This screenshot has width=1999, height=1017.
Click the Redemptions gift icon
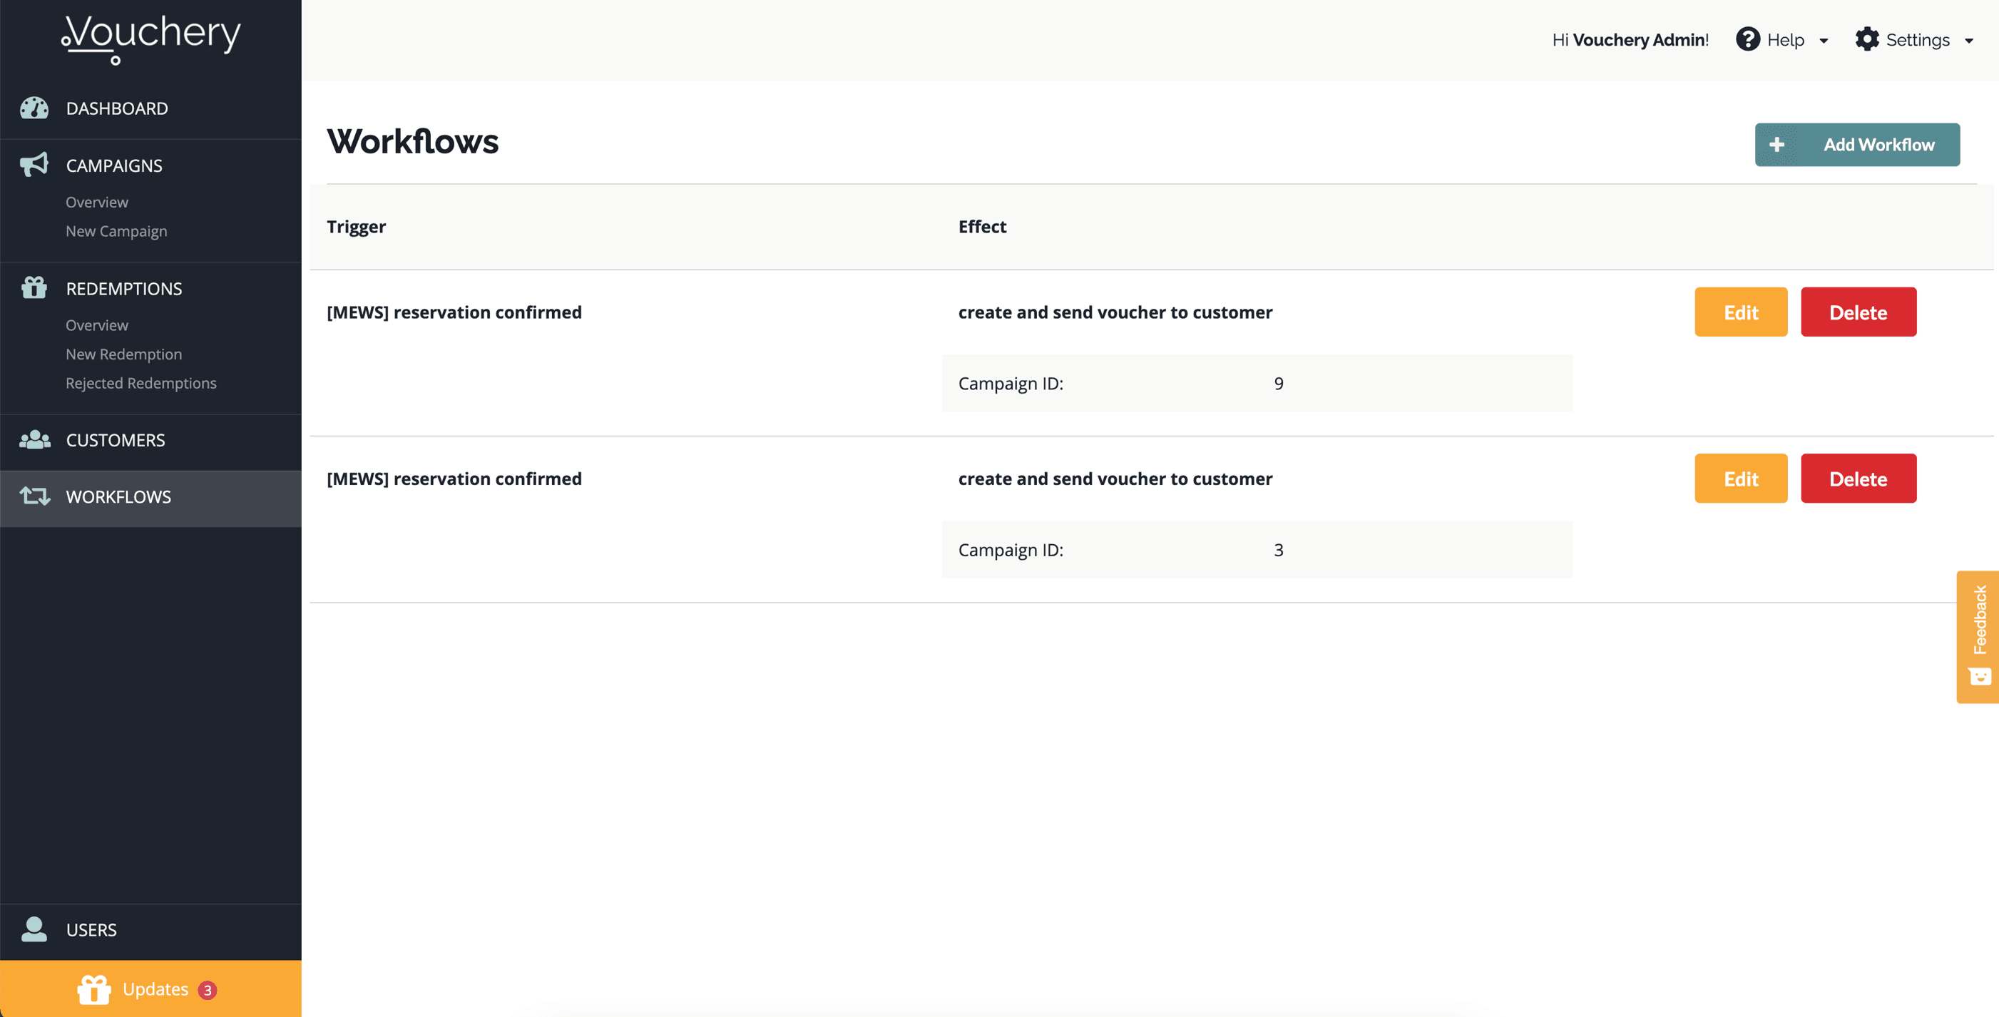(x=34, y=288)
